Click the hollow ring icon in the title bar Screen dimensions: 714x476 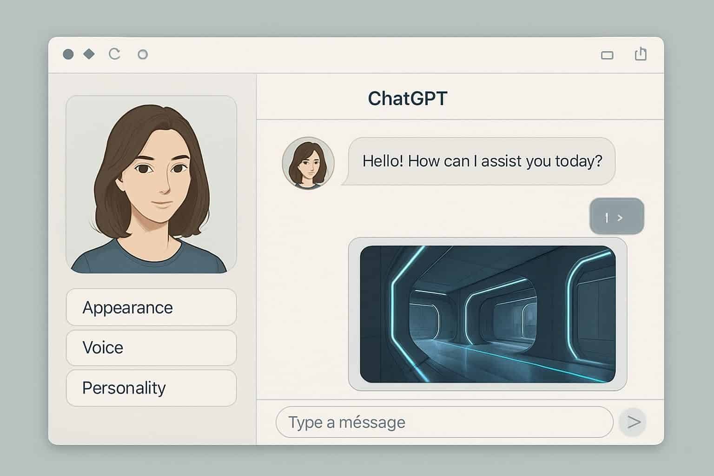[143, 54]
